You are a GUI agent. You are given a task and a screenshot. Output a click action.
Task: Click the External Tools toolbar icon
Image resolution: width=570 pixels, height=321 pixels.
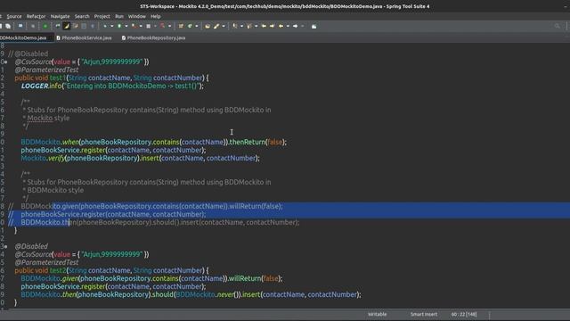149,26
